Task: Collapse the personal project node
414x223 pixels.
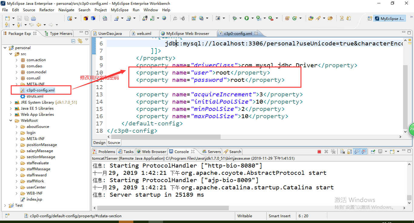Action: point(5,48)
